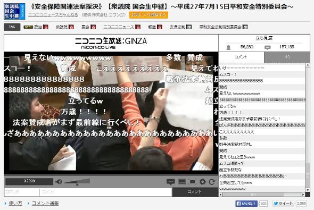This screenshot has height=210, width=314.
Task: Focus the コマンド command input field
Action: (x=22, y=192)
